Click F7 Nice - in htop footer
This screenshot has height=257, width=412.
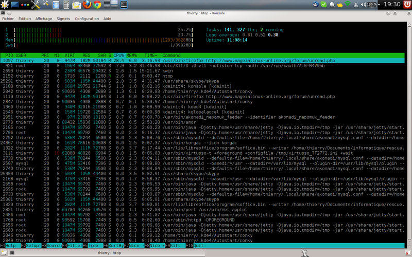pos(134,246)
